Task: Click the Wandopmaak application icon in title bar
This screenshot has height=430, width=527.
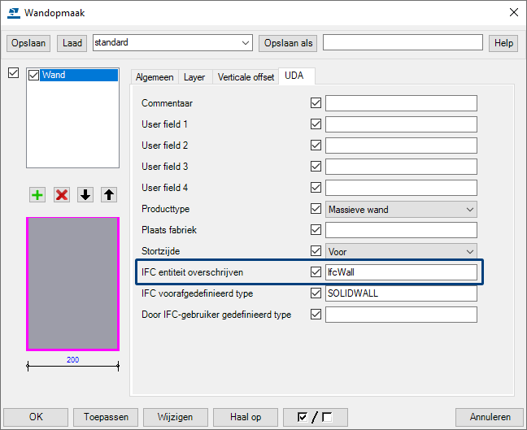Action: pos(13,12)
